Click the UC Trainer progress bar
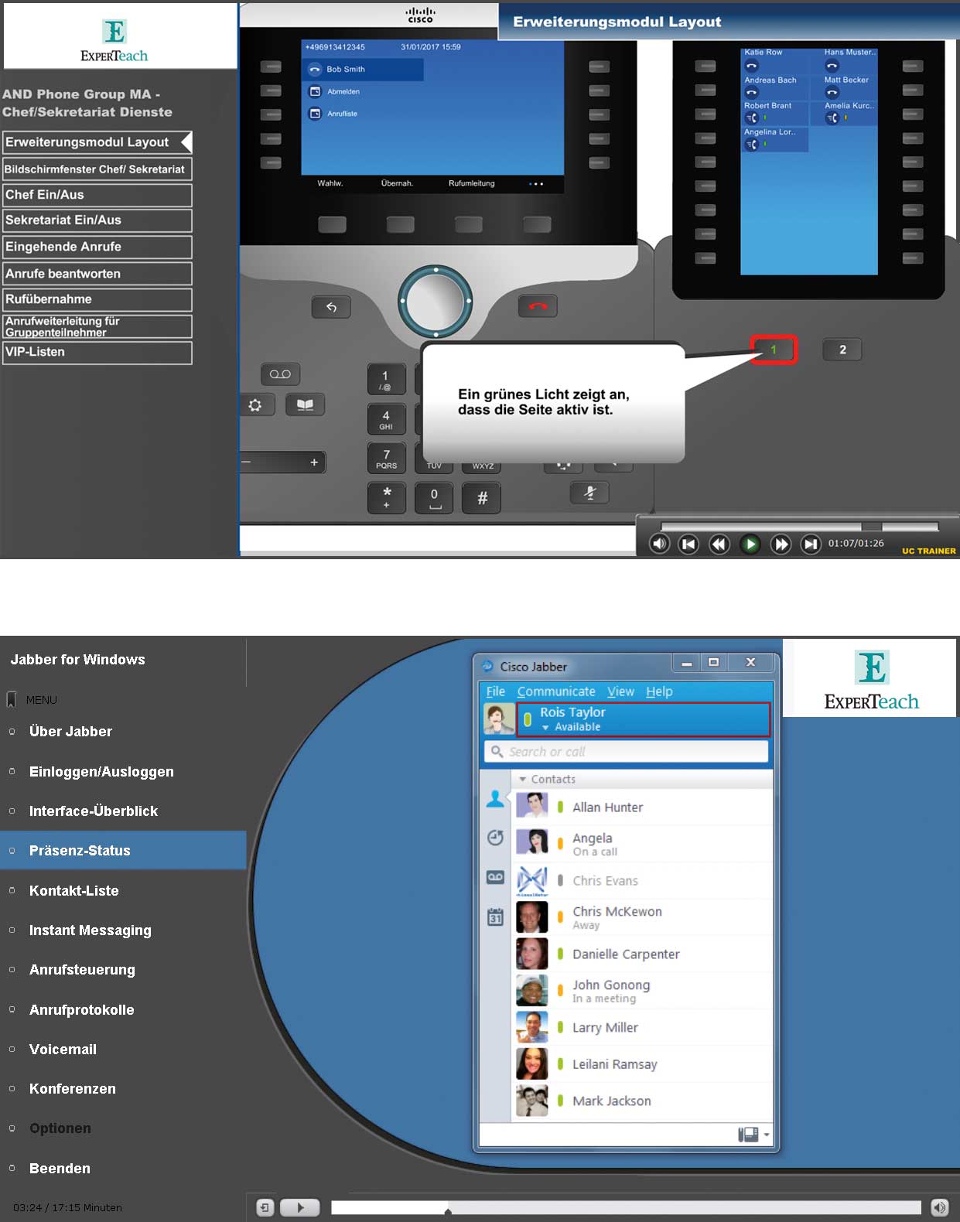The height and width of the screenshot is (1222, 960). point(800,527)
